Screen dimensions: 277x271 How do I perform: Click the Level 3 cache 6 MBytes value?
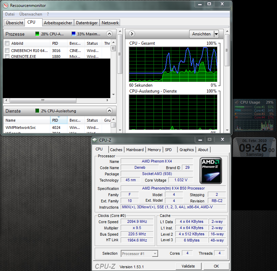192,240
